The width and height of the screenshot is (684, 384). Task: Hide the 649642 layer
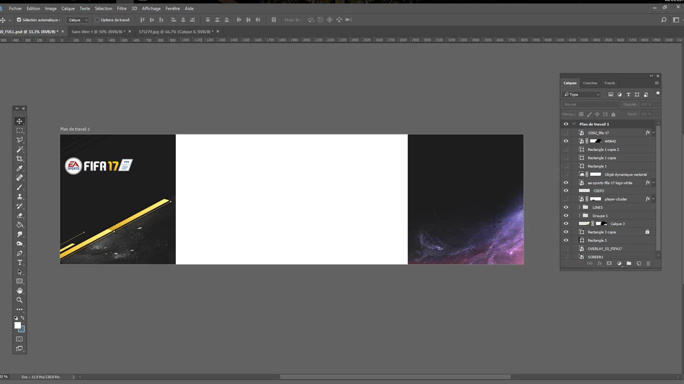(x=566, y=141)
